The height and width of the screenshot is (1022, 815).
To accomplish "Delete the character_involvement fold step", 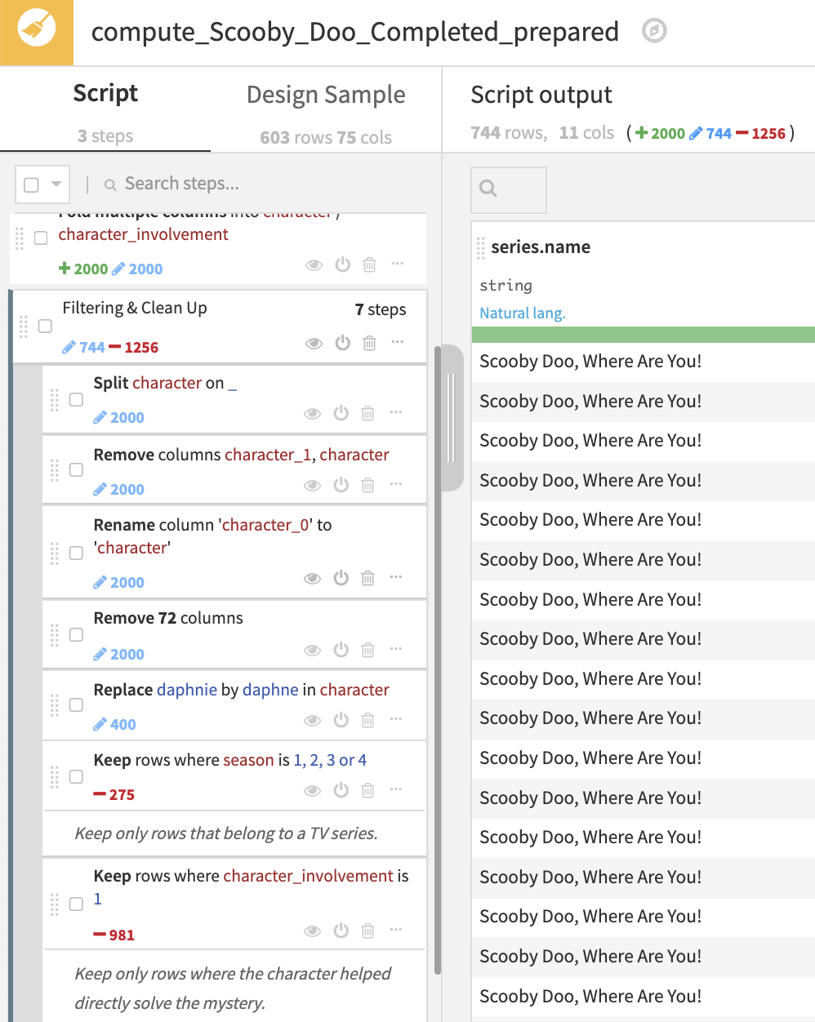I will click(369, 264).
